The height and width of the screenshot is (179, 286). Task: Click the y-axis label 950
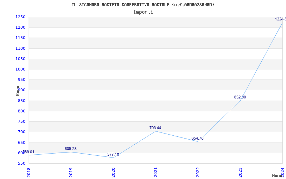(21, 79)
